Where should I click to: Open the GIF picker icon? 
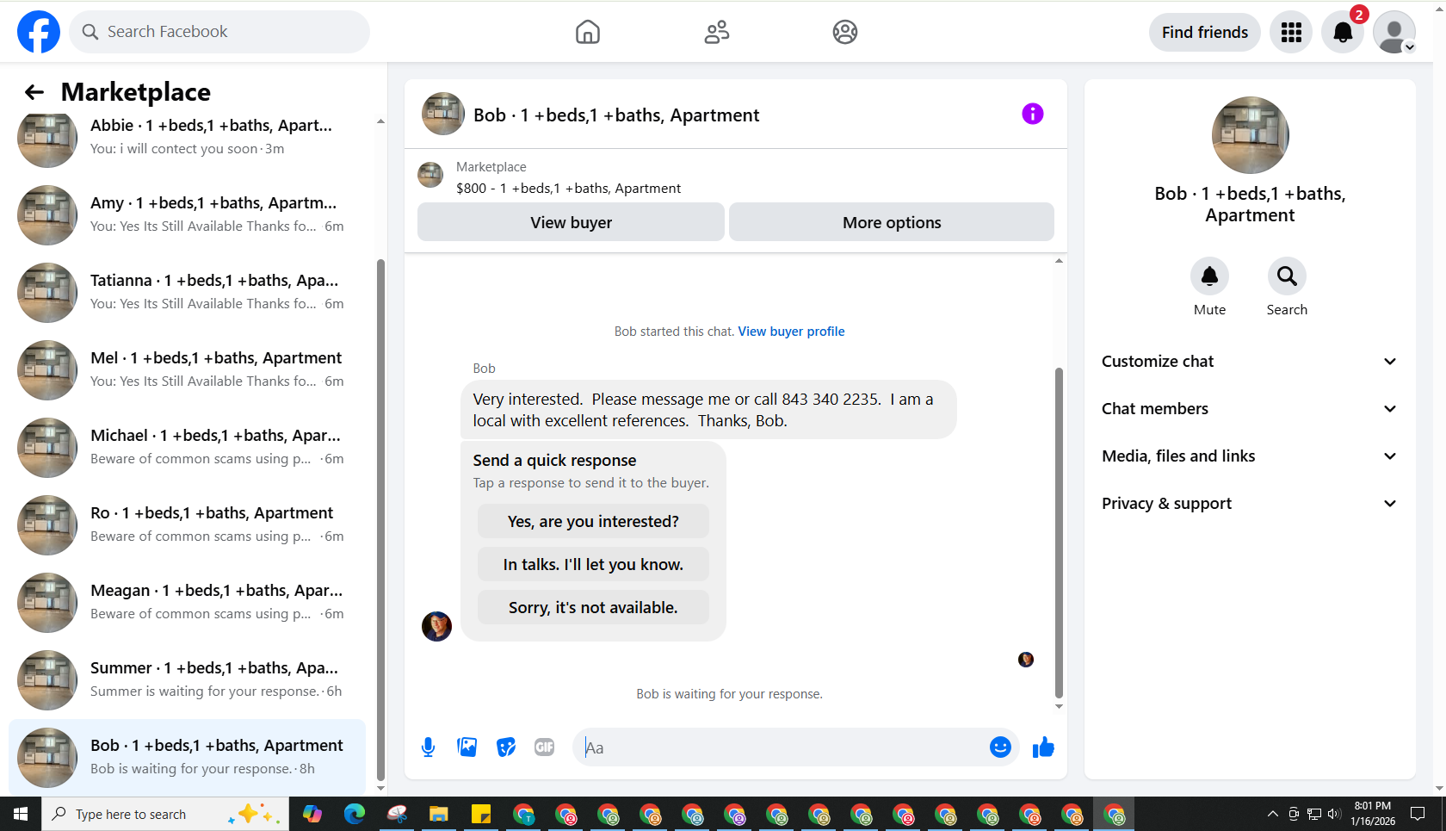[545, 747]
